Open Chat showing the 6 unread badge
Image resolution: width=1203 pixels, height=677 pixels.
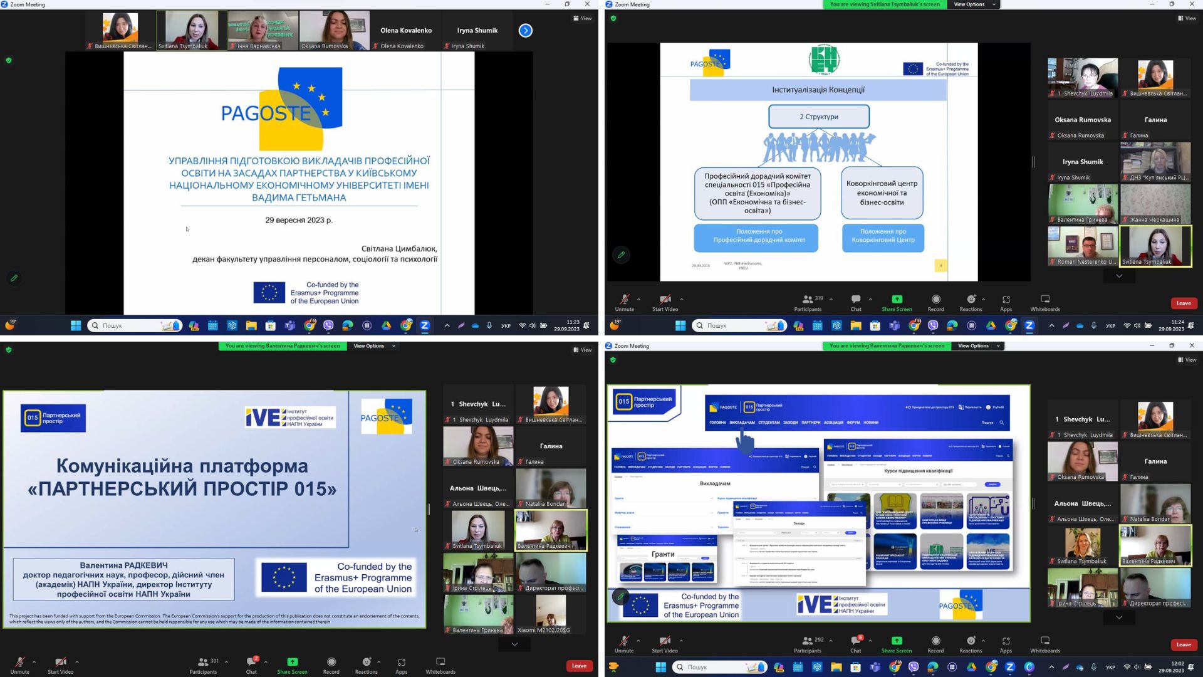[x=856, y=644]
